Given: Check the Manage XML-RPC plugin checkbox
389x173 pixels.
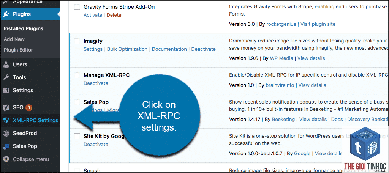Looking at the screenshot, I should pos(77,75).
